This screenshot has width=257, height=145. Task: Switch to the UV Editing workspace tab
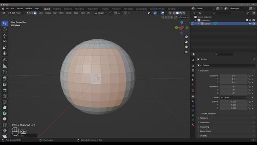pyautogui.click(x=80, y=9)
